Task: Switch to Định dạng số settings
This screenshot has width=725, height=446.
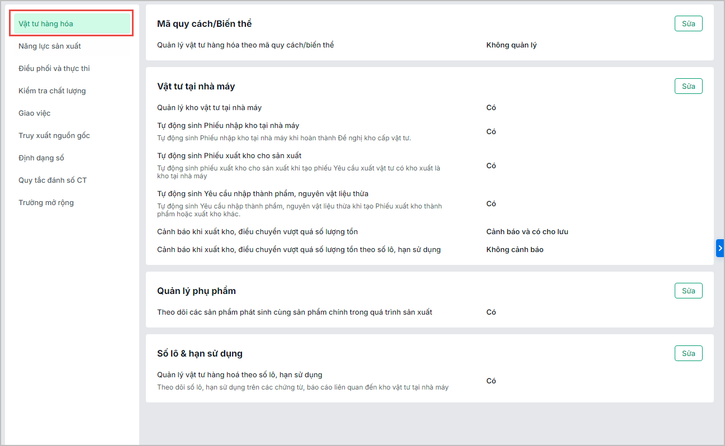Action: (41, 158)
